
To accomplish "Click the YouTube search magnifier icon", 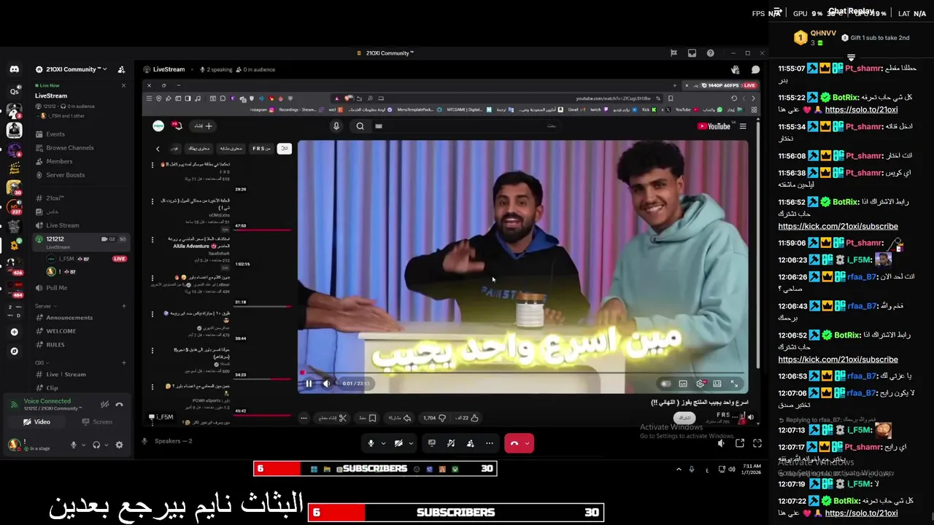I will click(x=360, y=126).
